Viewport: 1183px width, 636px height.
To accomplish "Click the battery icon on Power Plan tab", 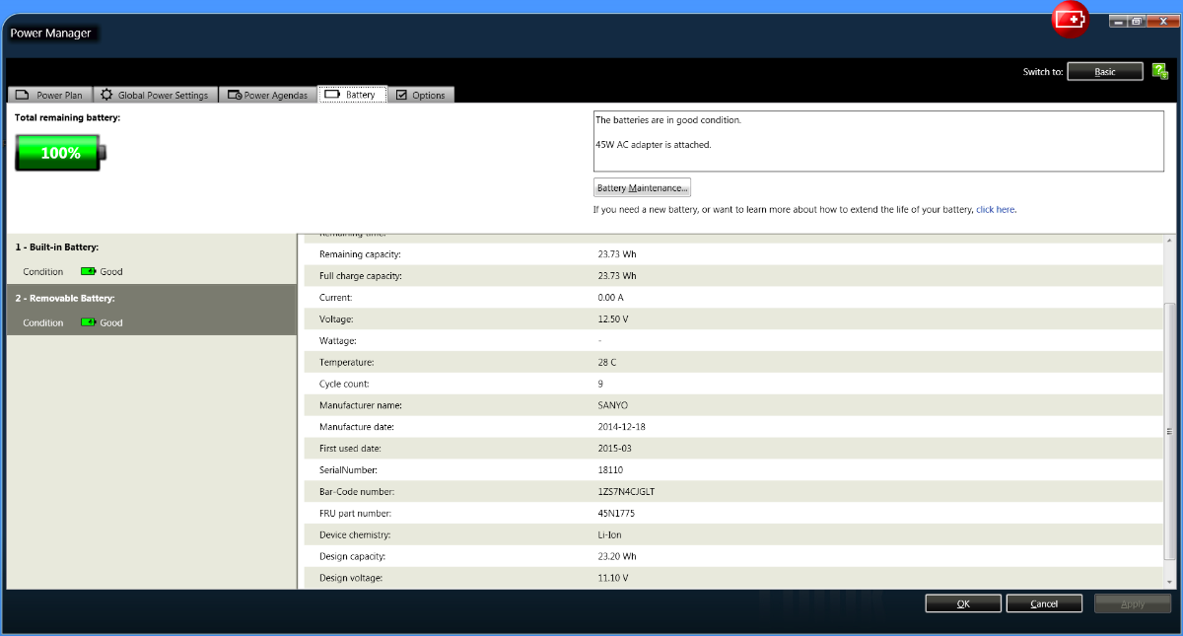I will [x=23, y=95].
